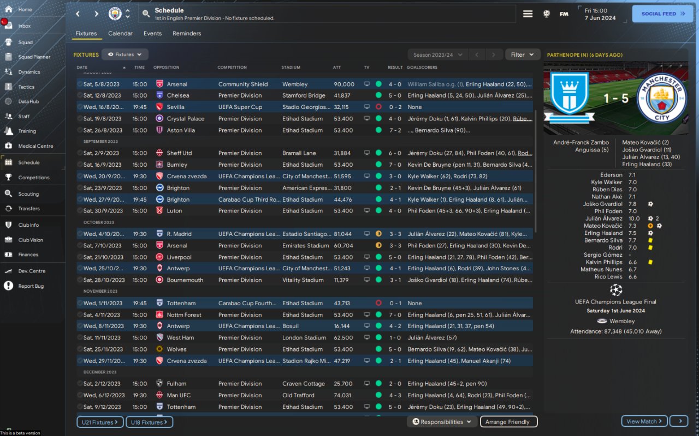The height and width of the screenshot is (436, 699).
Task: Click the Champions League logo in match panel
Action: (x=615, y=289)
